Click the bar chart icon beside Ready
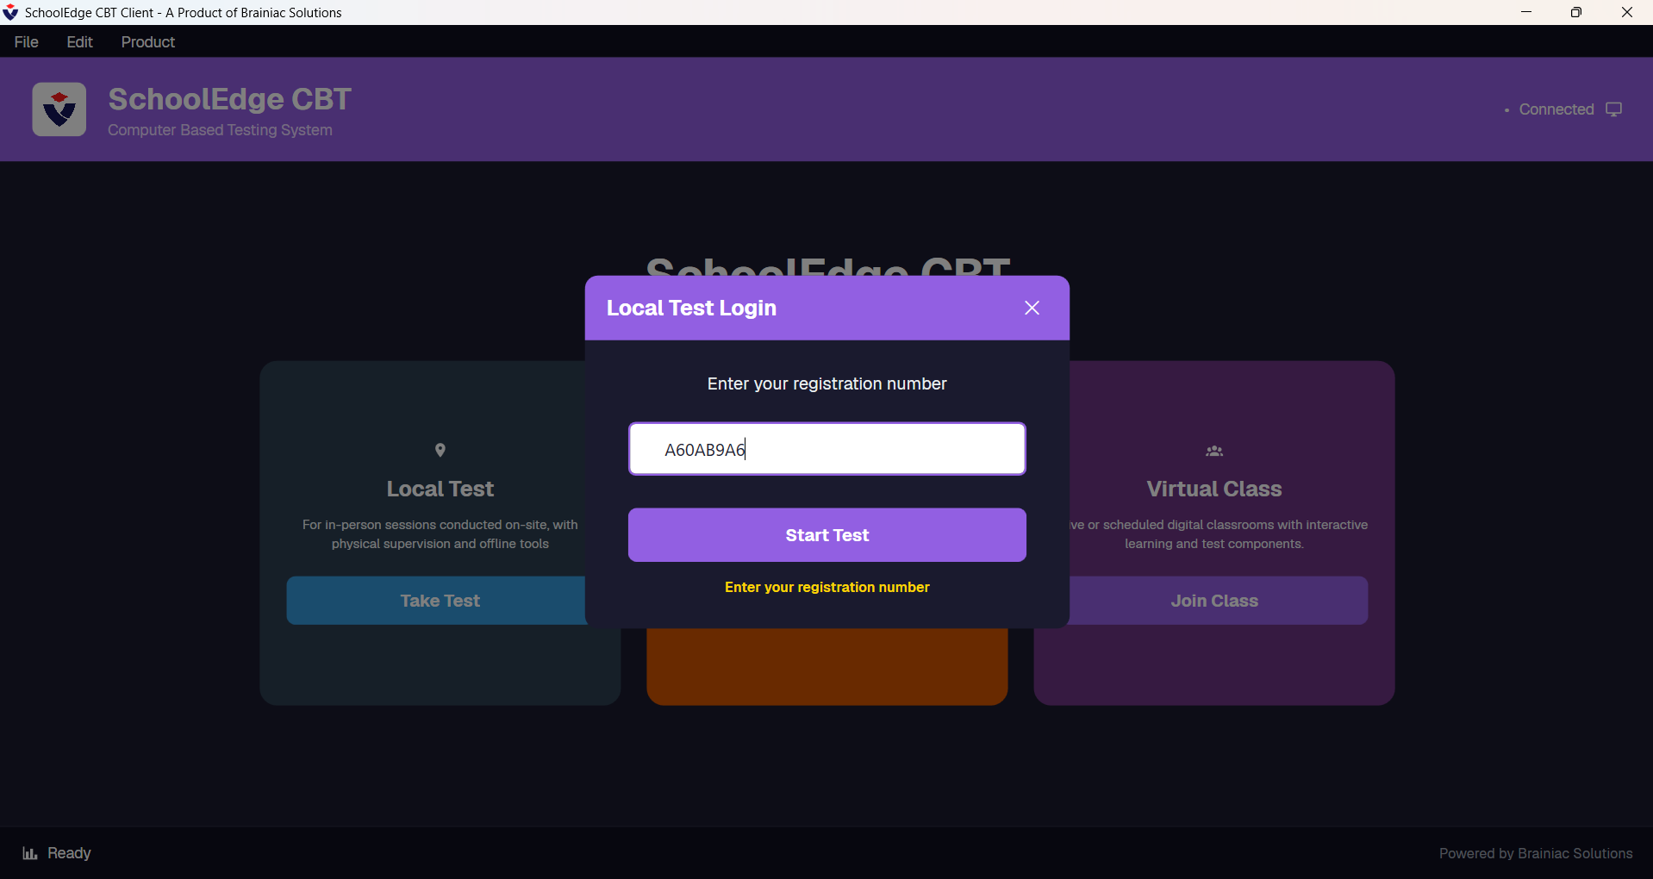The height and width of the screenshot is (879, 1653). [30, 853]
